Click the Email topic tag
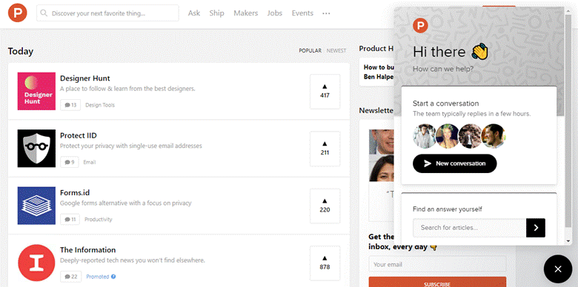This screenshot has height=287, width=578. (x=89, y=162)
